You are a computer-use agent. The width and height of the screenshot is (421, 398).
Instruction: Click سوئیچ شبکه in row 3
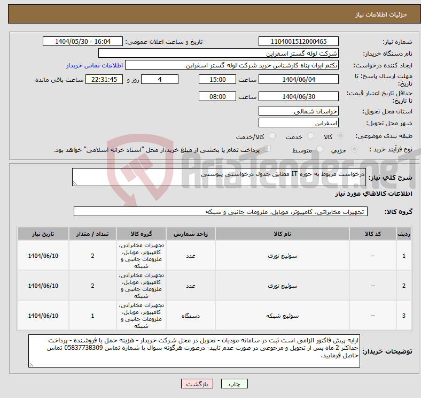click(x=283, y=316)
